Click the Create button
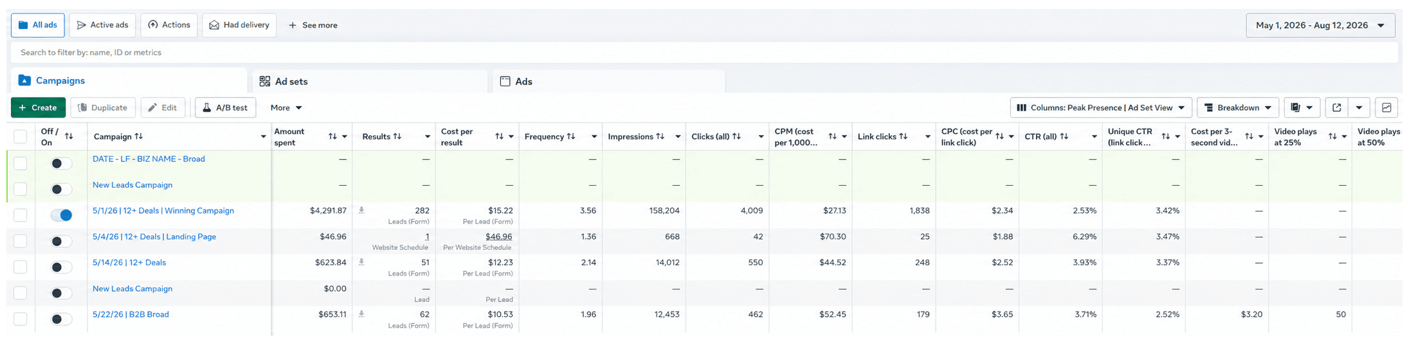Image resolution: width=1409 pixels, height=345 pixels. (x=38, y=108)
